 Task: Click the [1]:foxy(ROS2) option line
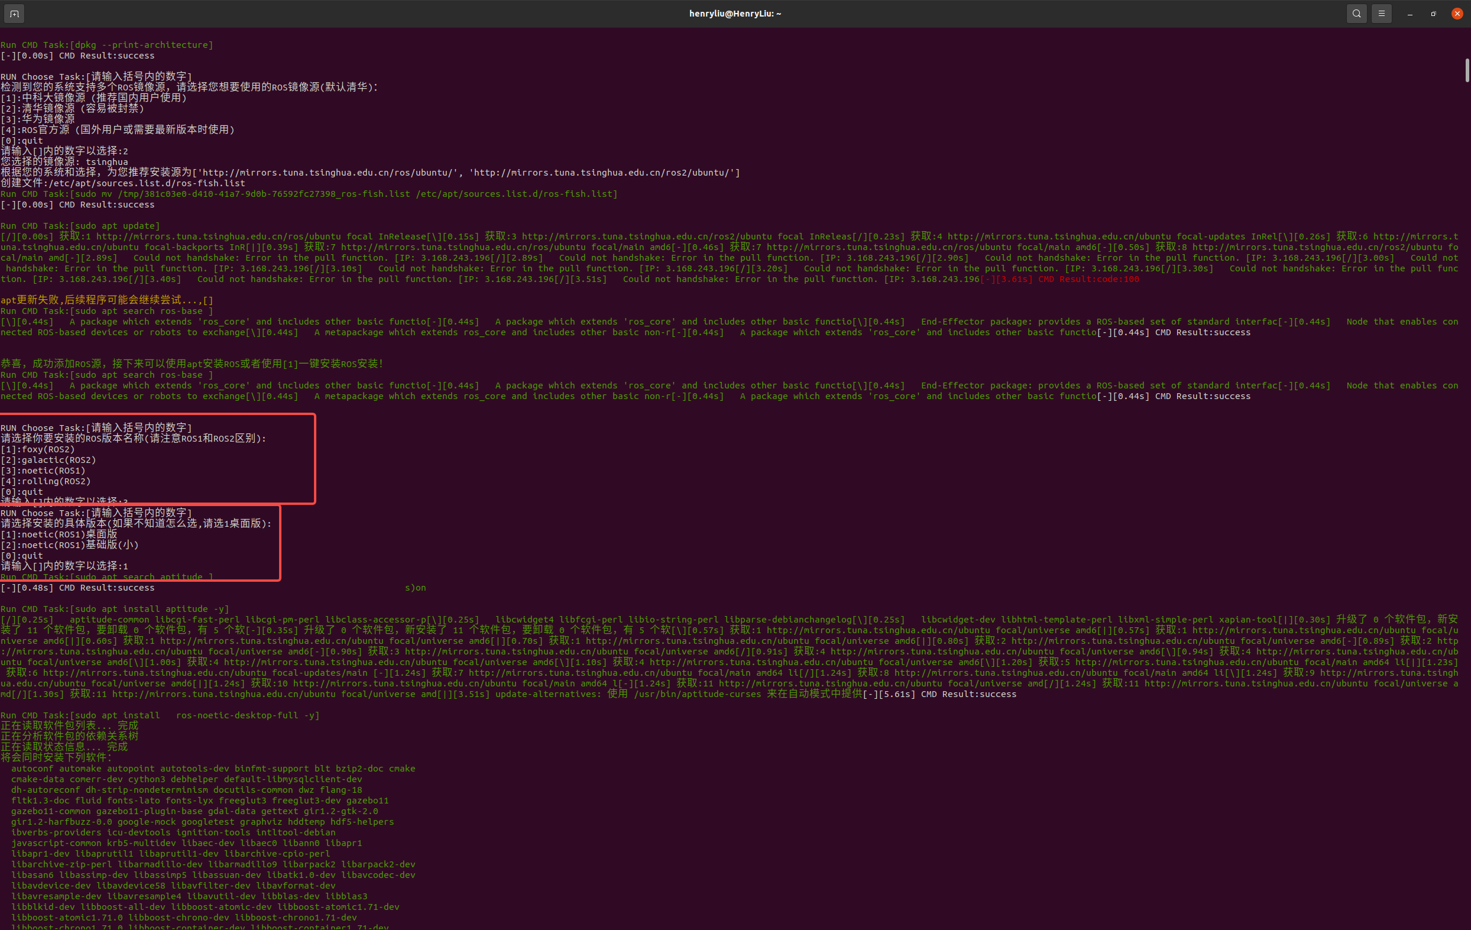38,449
